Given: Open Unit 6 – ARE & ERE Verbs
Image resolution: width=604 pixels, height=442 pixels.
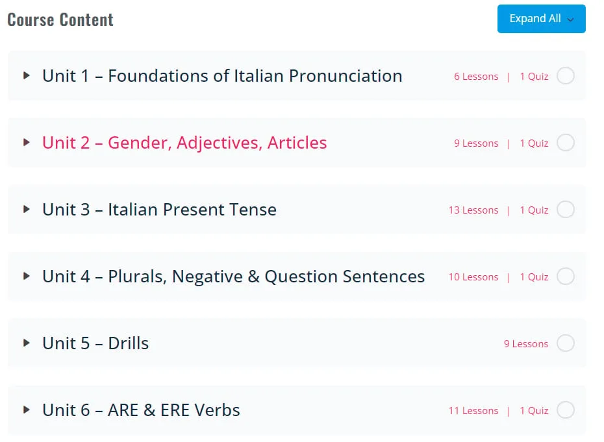Looking at the screenshot, I should (141, 410).
